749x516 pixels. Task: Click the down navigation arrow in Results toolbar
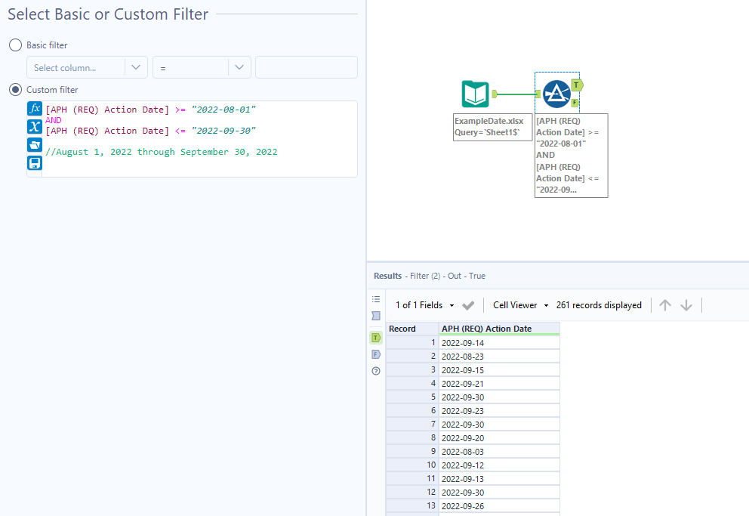coord(686,305)
